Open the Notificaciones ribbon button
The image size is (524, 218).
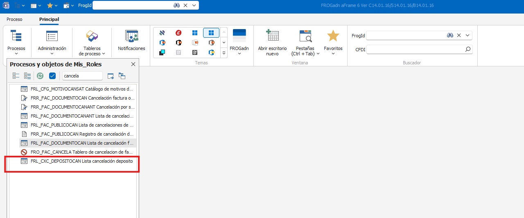point(131,41)
